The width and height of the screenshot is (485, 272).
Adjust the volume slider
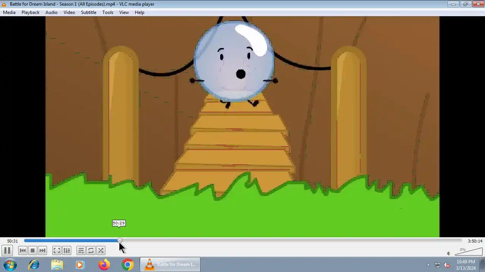[468, 252]
